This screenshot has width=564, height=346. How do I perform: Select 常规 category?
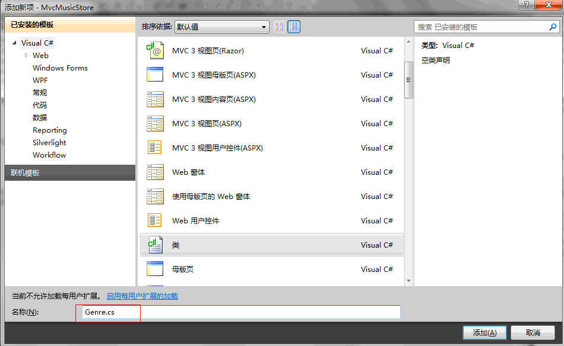coord(40,92)
